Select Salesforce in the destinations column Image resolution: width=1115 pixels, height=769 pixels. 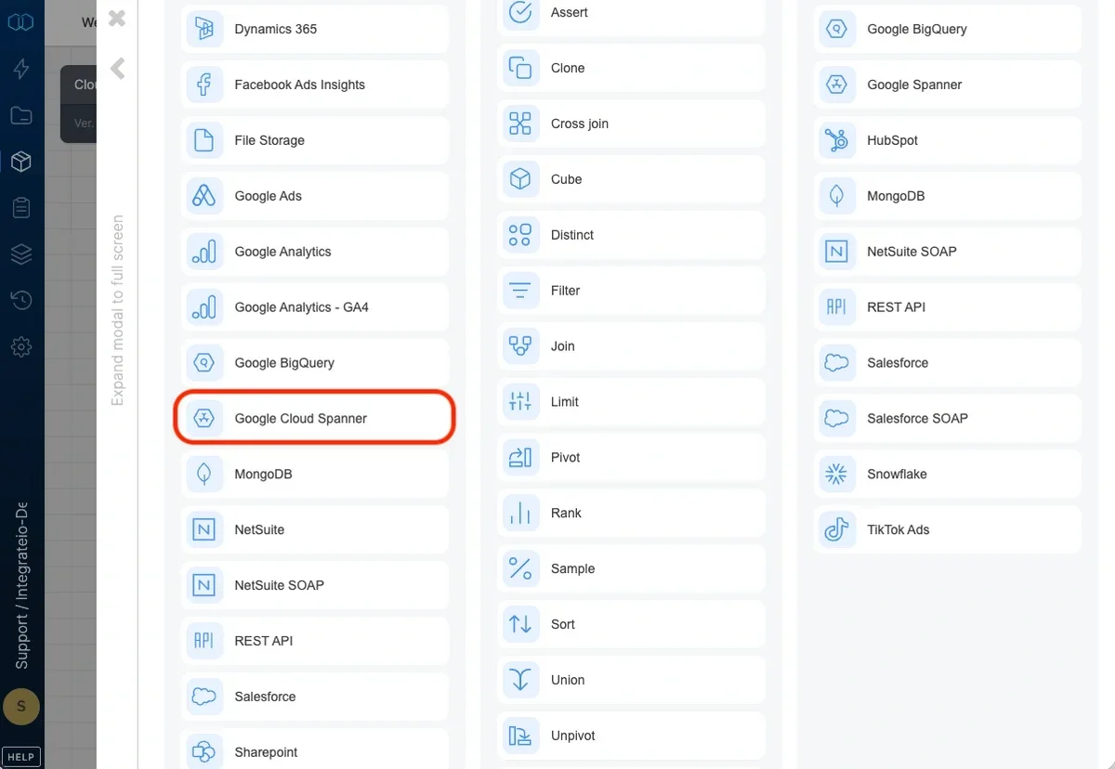[x=948, y=363]
